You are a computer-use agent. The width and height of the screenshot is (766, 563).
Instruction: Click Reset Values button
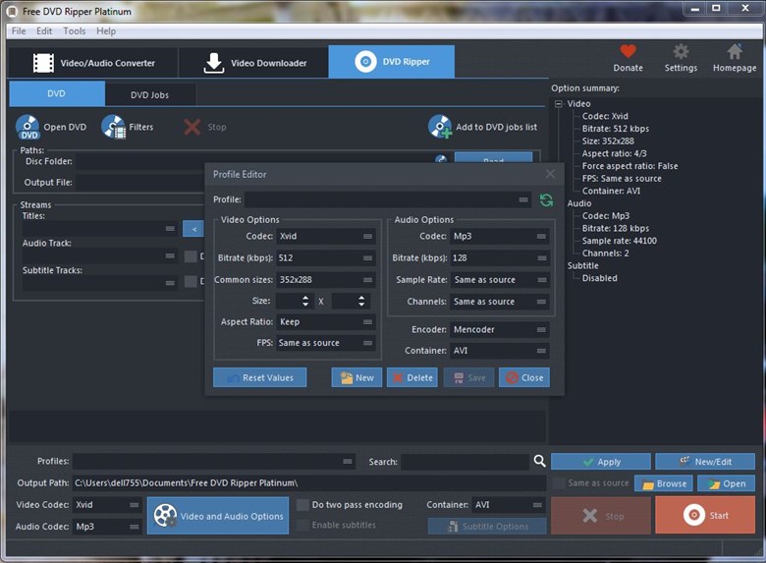coord(260,377)
